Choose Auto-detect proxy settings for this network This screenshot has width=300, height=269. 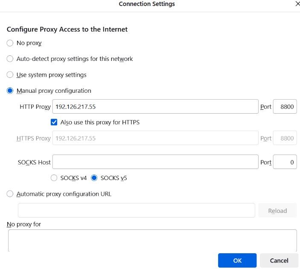click(x=10, y=59)
